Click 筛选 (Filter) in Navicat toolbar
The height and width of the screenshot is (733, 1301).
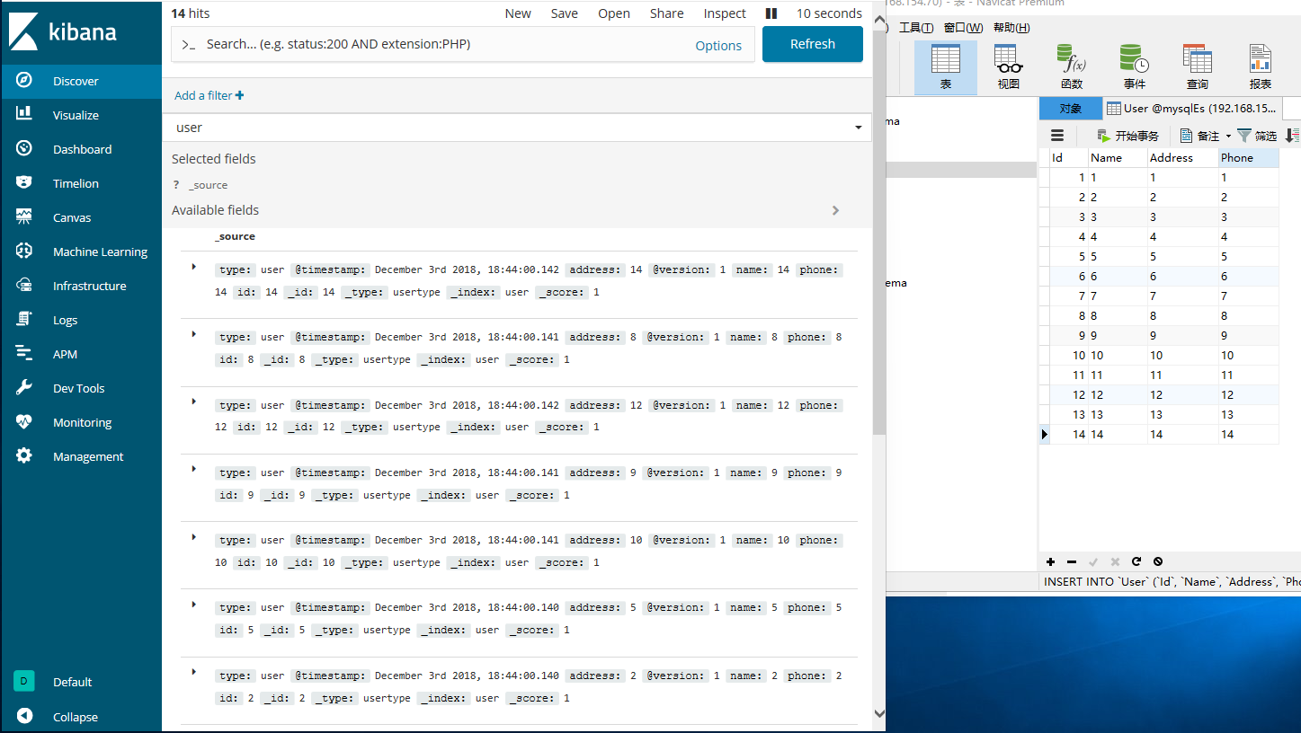point(1257,136)
